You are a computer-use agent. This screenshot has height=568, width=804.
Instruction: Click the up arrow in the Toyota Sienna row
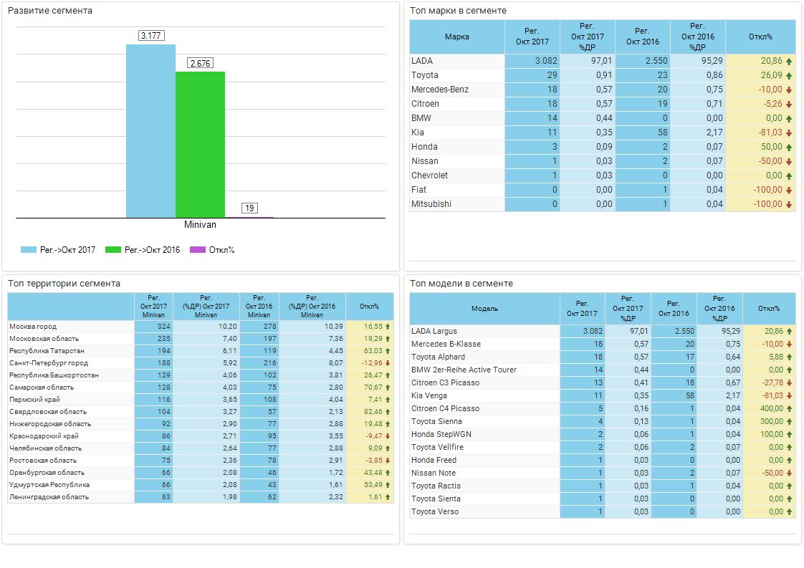[789, 422]
